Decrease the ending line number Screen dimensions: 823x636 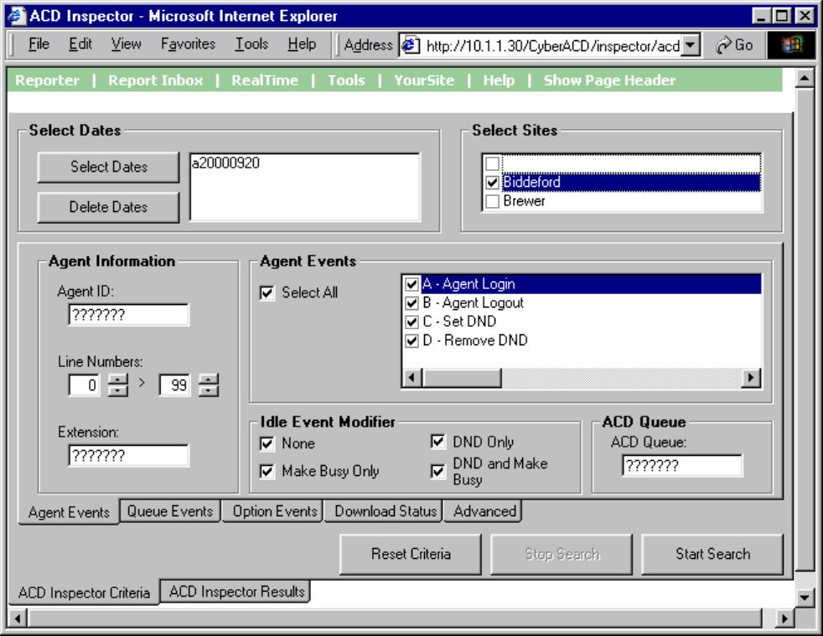click(x=209, y=391)
